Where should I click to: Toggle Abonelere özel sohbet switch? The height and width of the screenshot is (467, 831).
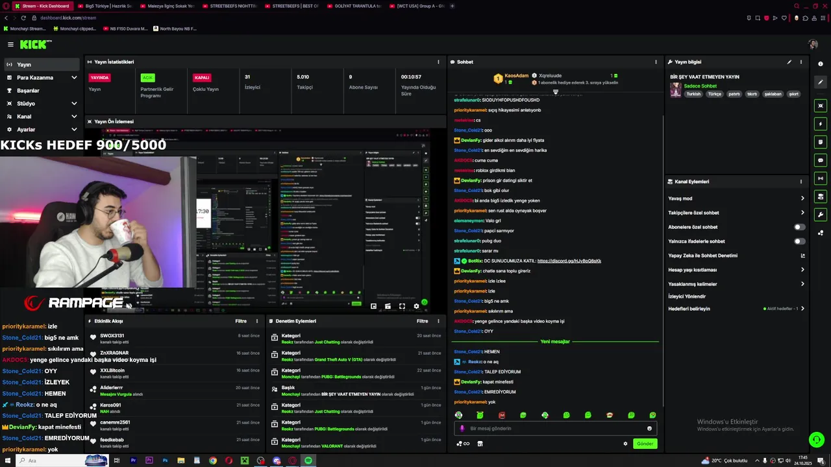coord(800,227)
